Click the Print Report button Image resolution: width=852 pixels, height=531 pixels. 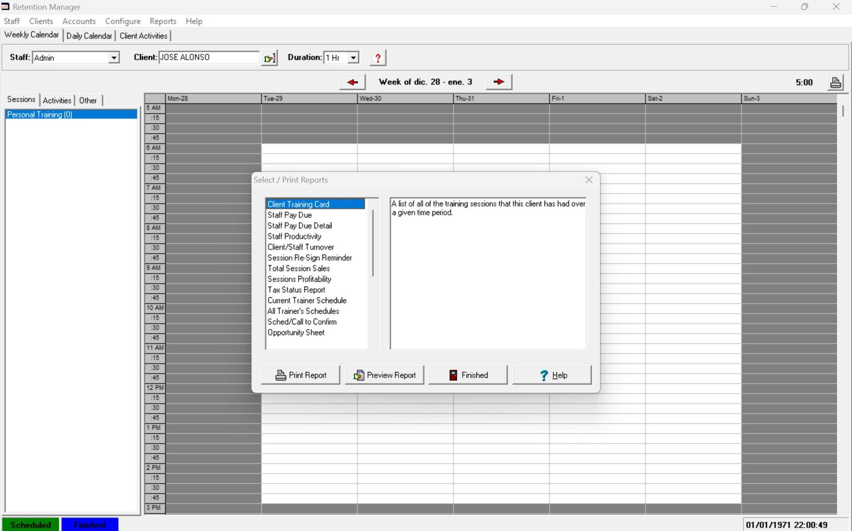click(x=301, y=375)
